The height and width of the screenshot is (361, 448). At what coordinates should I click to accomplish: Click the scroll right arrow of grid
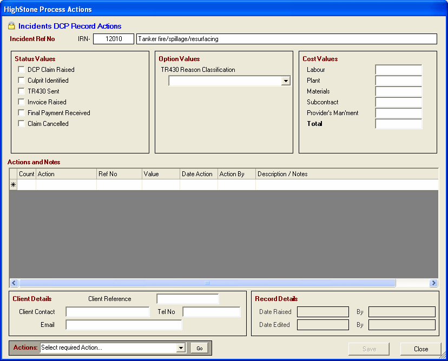click(433, 283)
